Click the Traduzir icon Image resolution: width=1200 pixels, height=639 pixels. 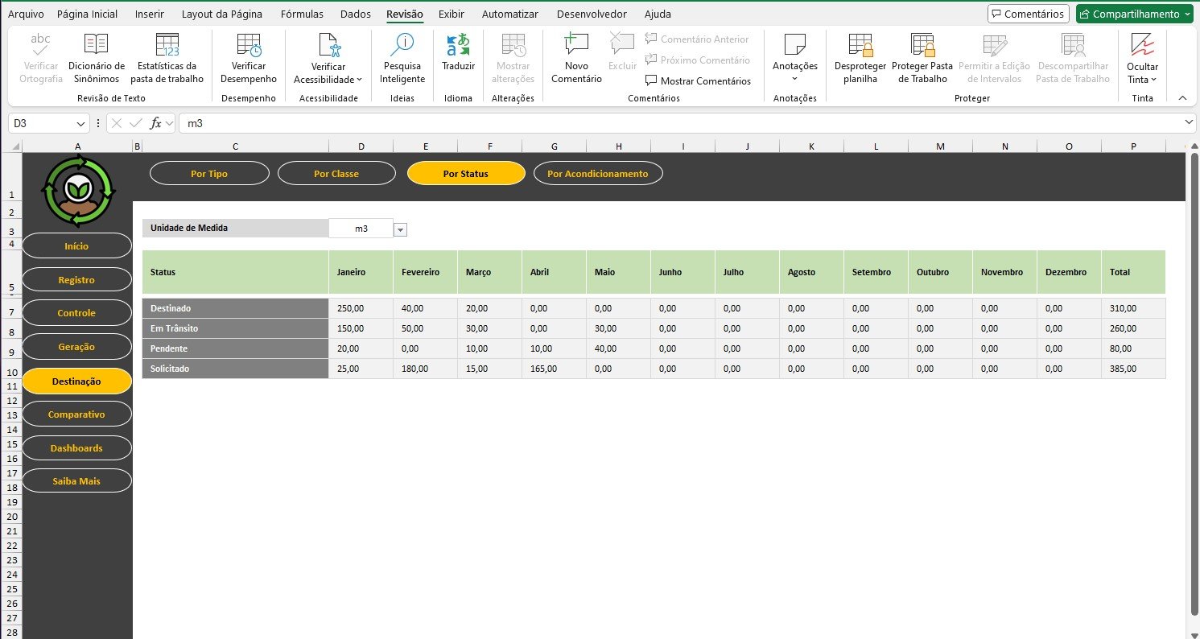[x=458, y=46]
